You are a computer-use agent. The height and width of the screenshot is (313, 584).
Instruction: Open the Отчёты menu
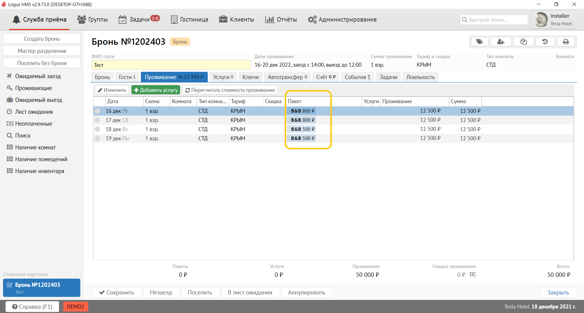281,20
